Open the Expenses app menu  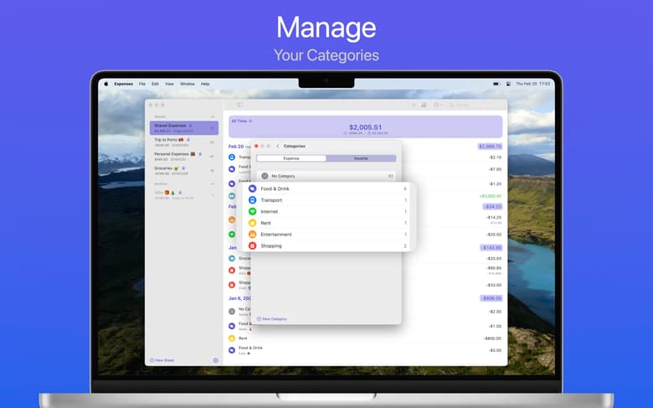click(x=124, y=84)
